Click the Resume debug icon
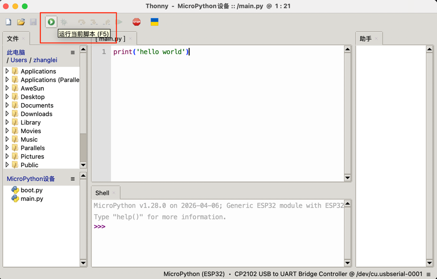This screenshot has width=437, height=279. point(119,22)
